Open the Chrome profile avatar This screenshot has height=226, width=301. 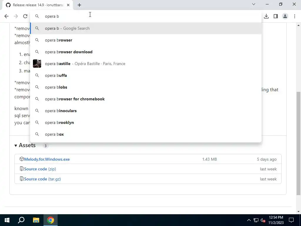pyautogui.click(x=285, y=16)
